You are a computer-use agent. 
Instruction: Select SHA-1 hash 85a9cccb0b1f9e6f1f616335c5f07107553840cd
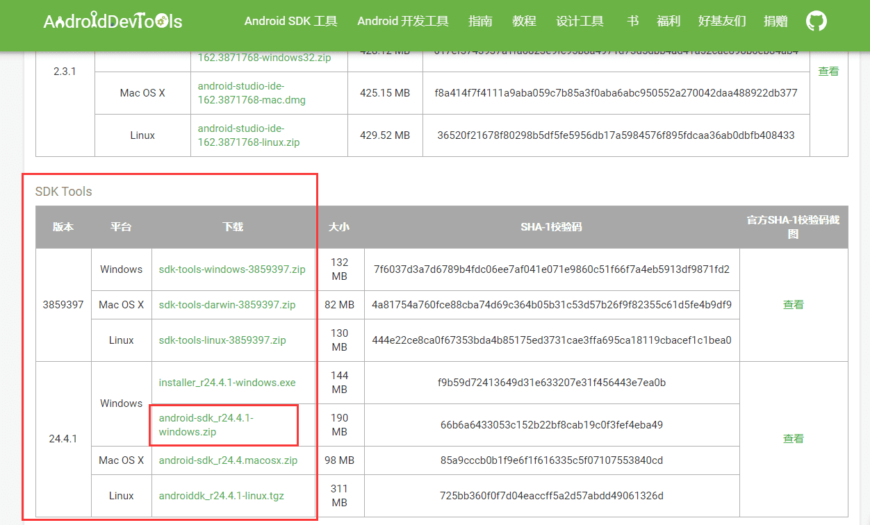[x=552, y=460]
